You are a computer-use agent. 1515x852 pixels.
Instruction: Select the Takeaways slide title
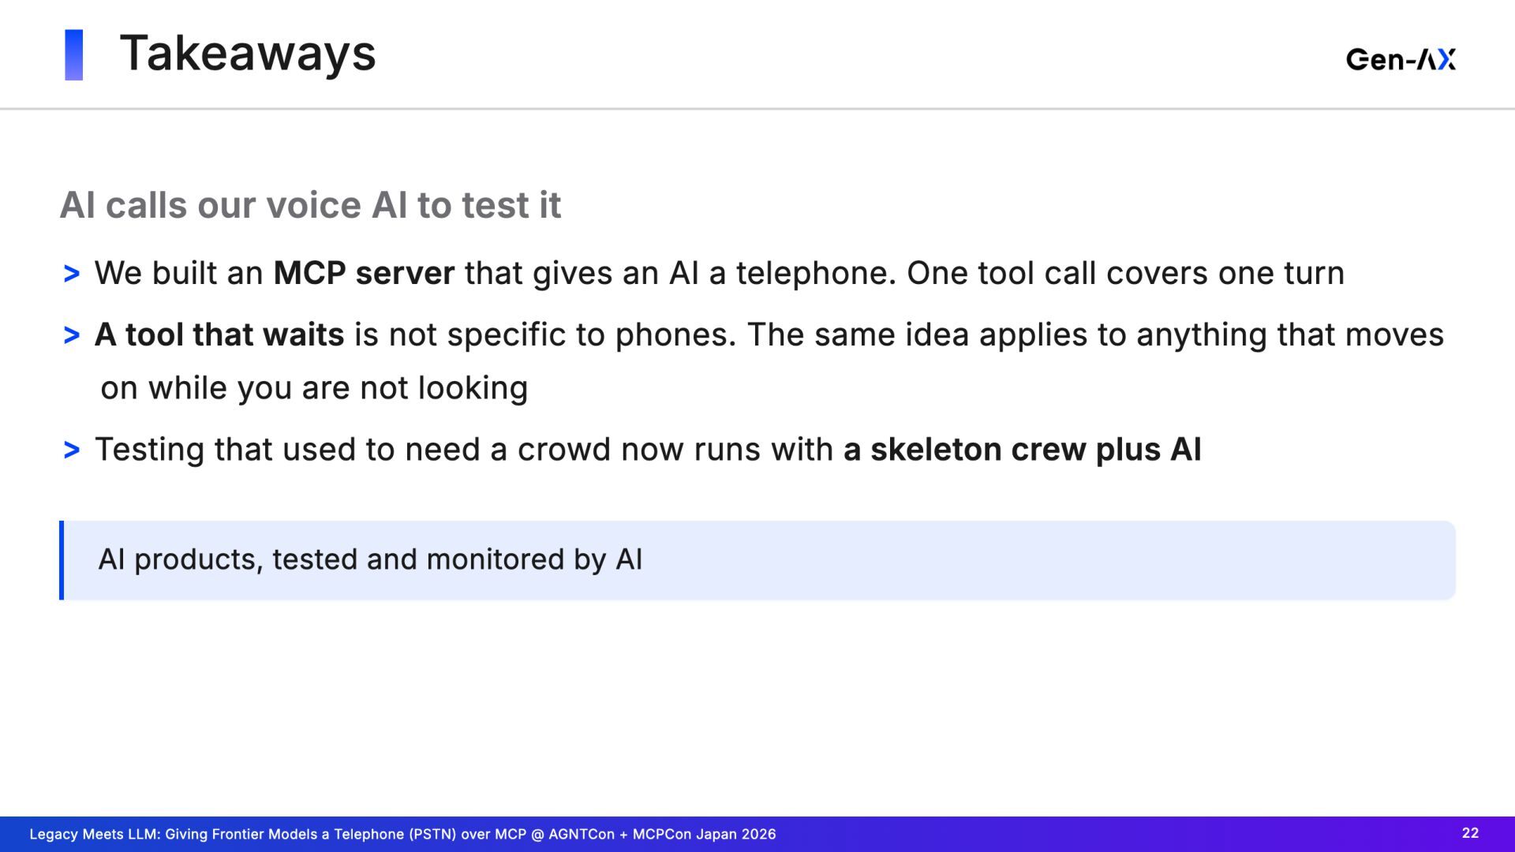pyautogui.click(x=248, y=54)
